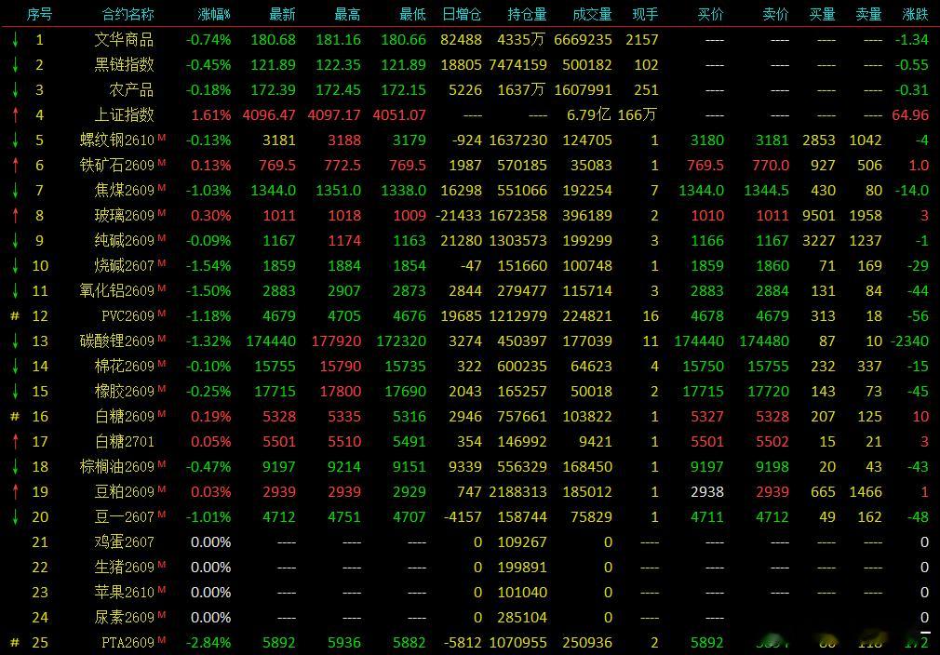The height and width of the screenshot is (655, 940).
Task: Click the 174440 latest price of 碳酸锂2609
Action: point(271,341)
